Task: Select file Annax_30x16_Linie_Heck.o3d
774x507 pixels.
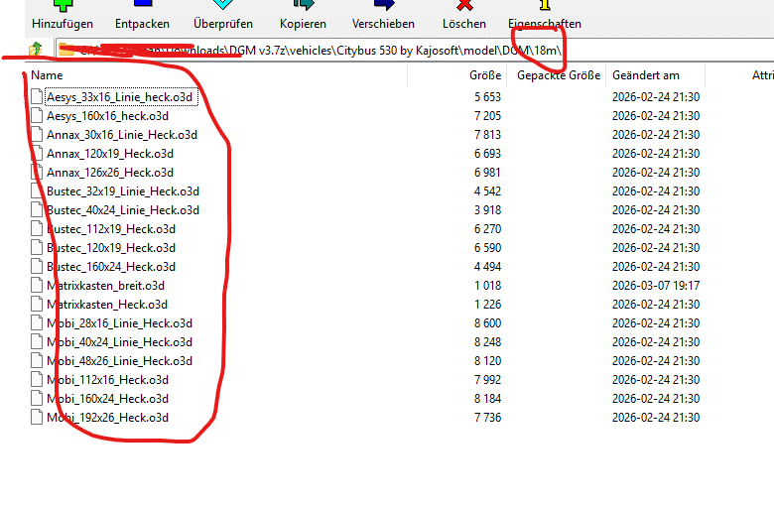Action: tap(122, 135)
